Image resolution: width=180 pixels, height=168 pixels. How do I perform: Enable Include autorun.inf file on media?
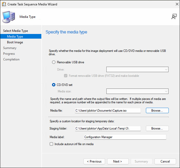click(52, 144)
